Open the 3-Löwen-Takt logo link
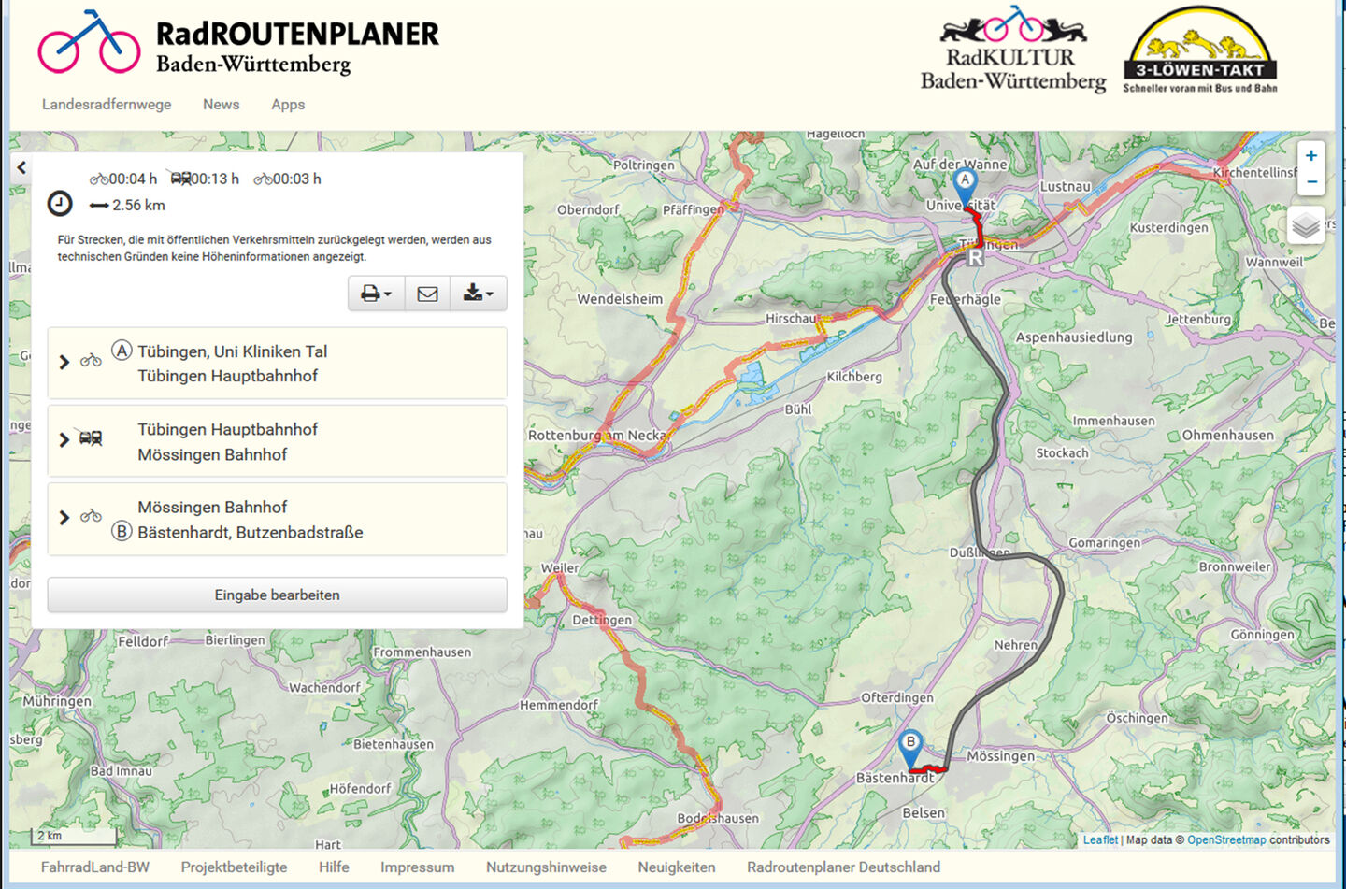Screen dimensions: 1346x889 1200,51
